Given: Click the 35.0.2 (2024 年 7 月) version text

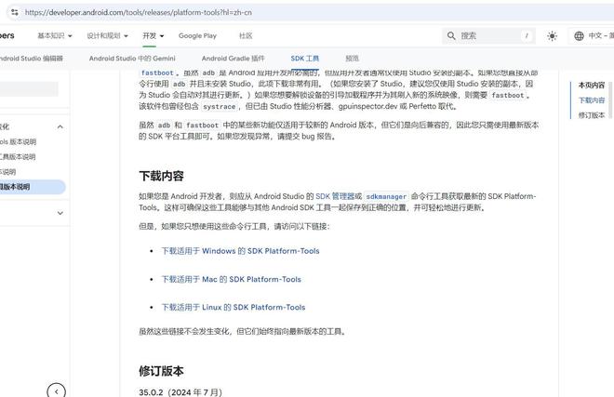Looking at the screenshot, I should tap(180, 392).
